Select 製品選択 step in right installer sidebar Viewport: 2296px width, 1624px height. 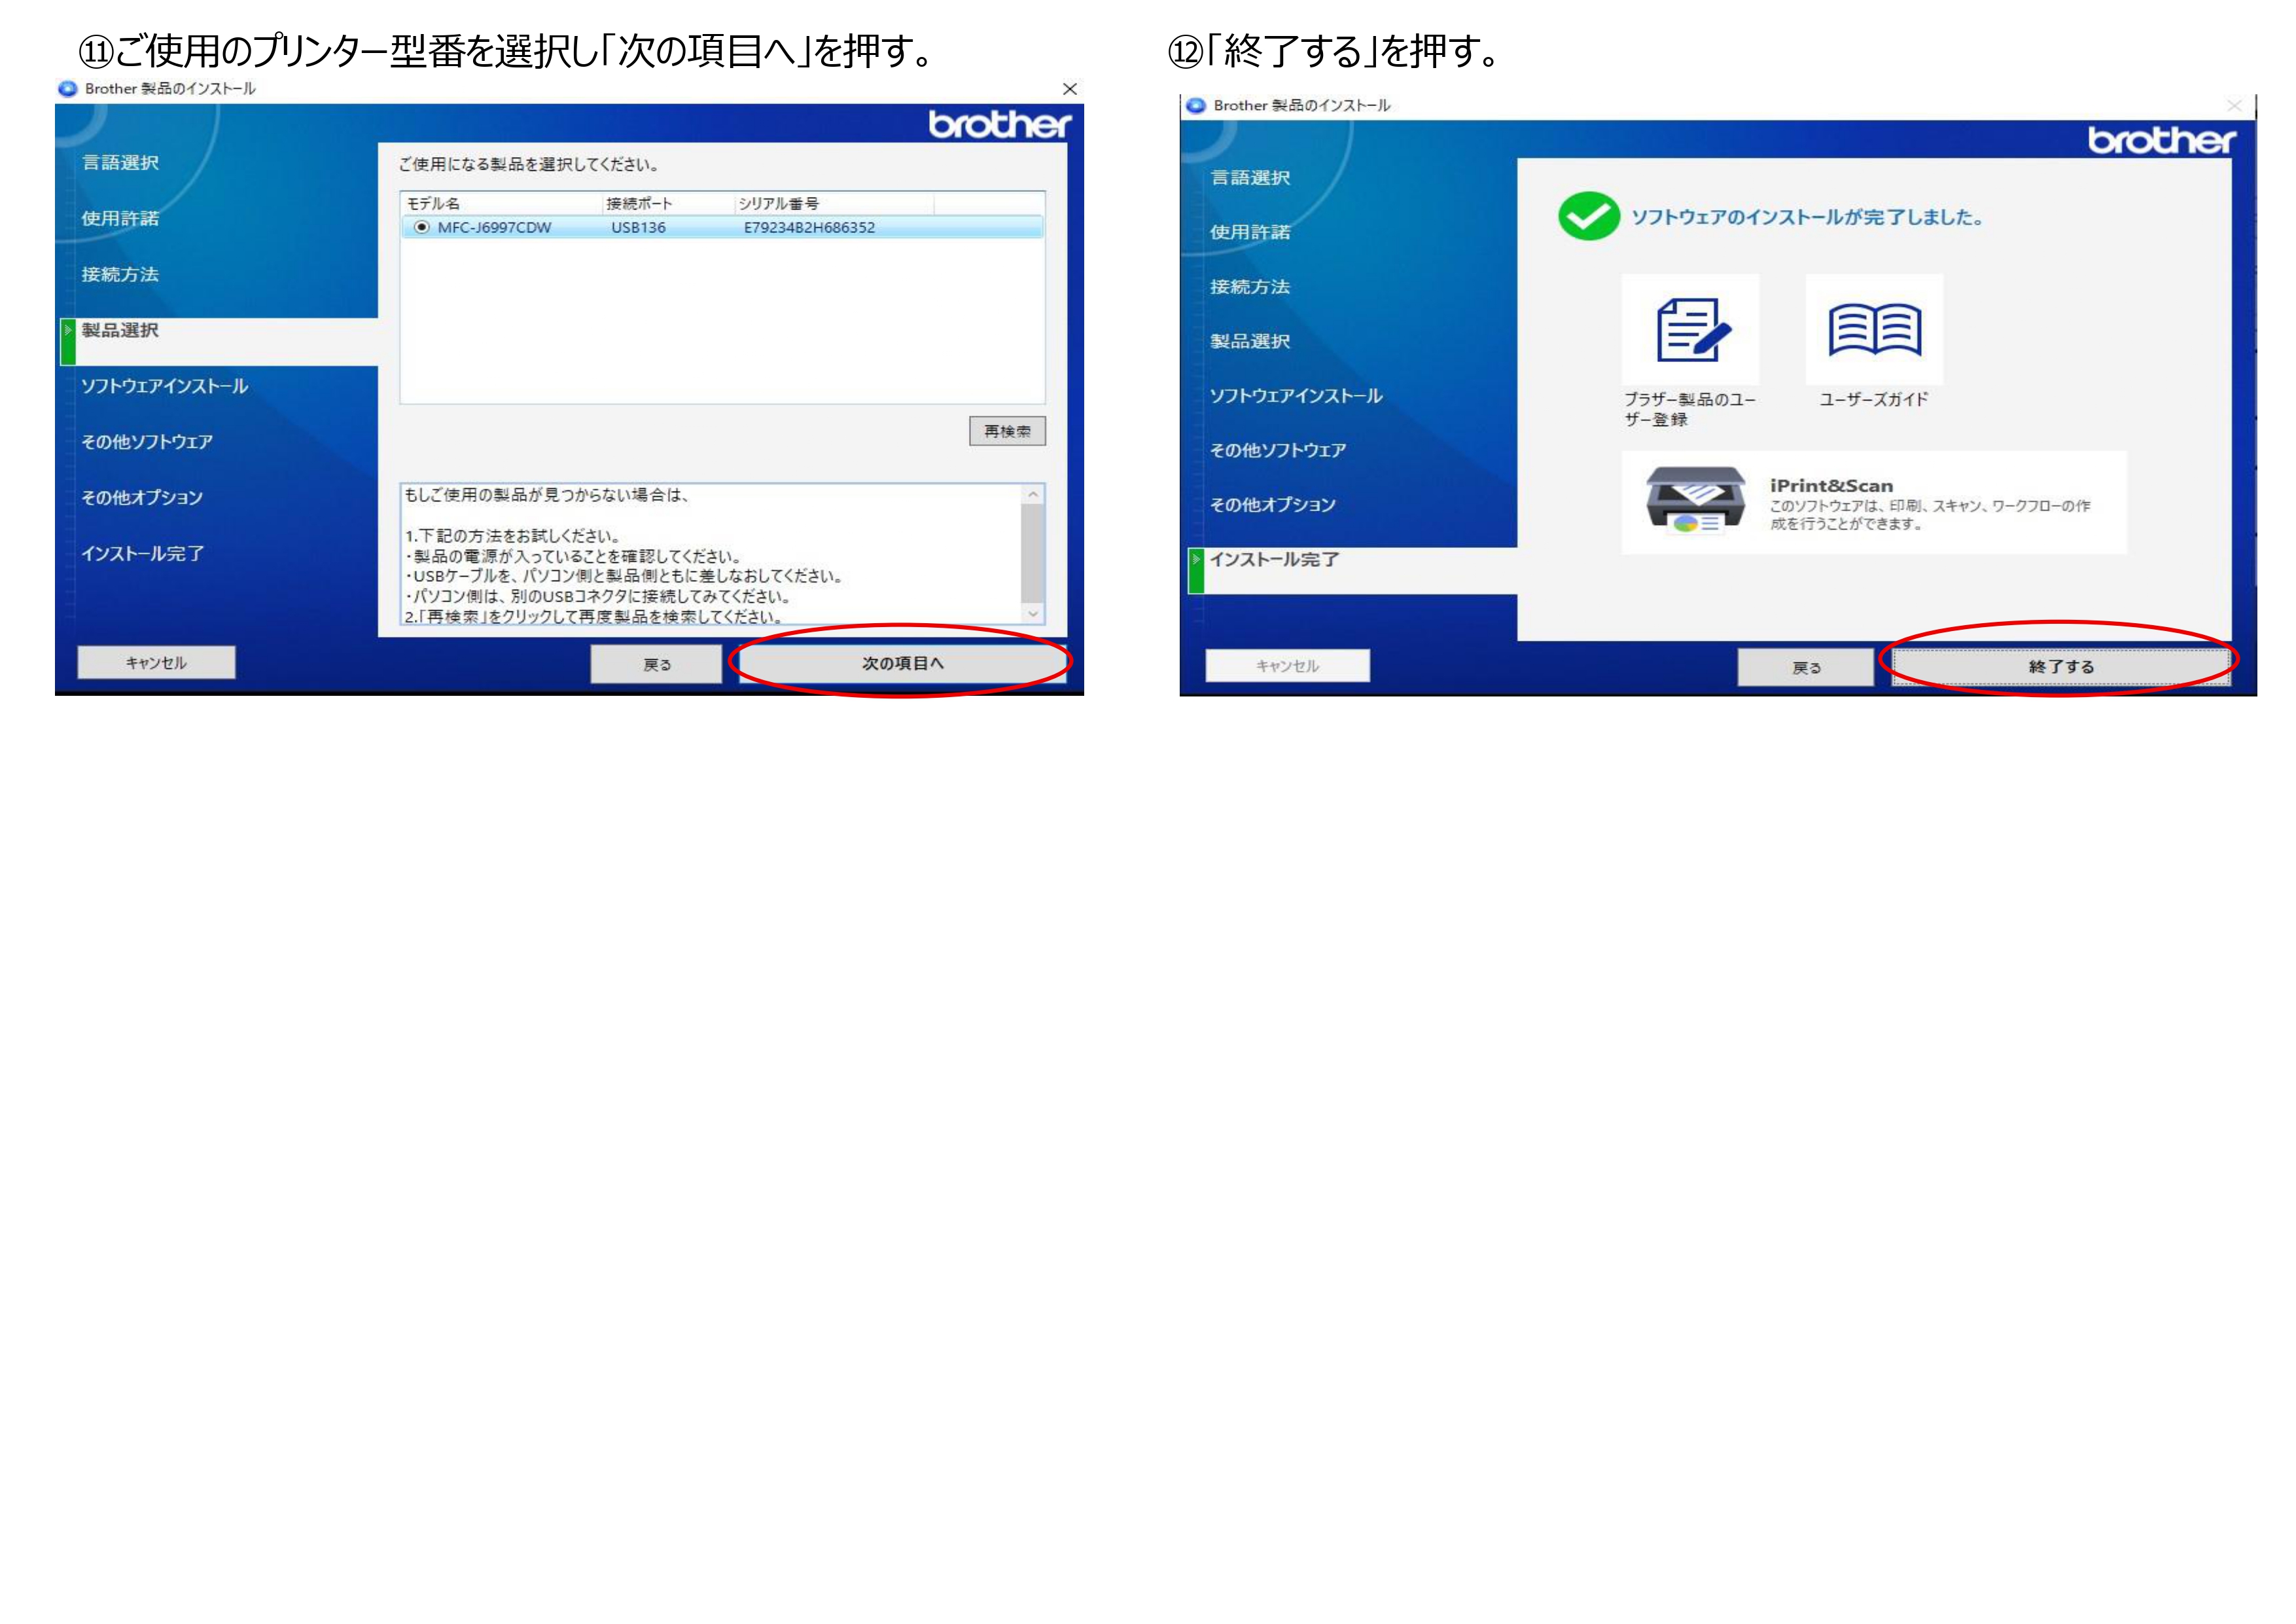pos(1250,341)
